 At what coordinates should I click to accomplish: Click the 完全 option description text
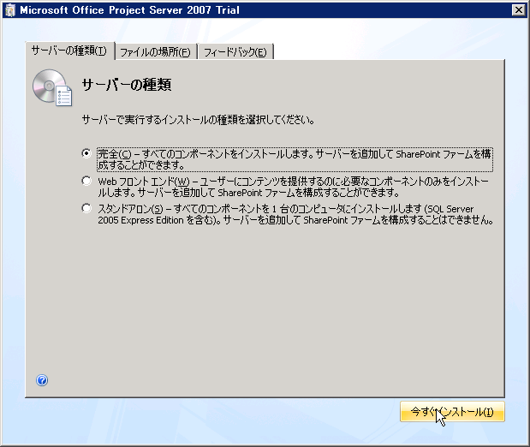(295, 158)
